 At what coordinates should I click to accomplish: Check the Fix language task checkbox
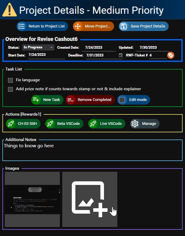pos(10,80)
